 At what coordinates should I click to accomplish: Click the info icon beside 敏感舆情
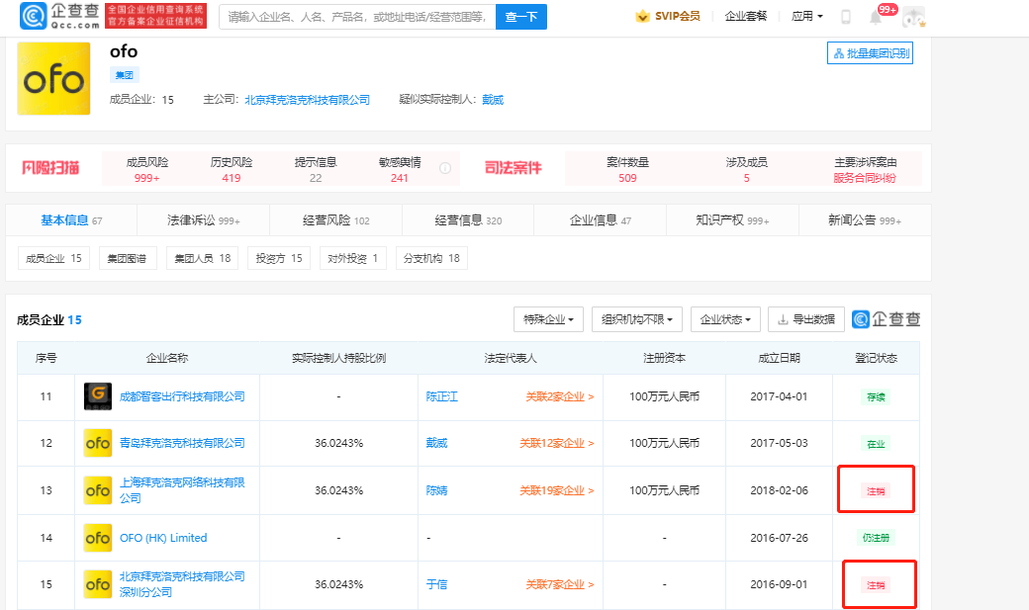(x=445, y=168)
